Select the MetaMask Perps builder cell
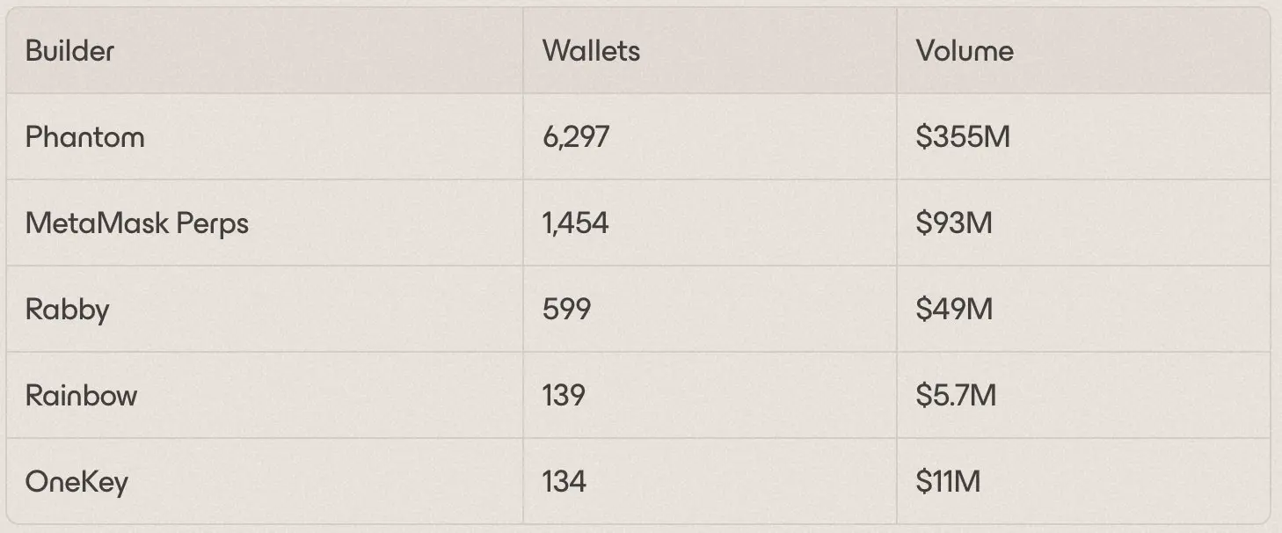Viewport: 1282px width, 533px height. click(x=137, y=223)
